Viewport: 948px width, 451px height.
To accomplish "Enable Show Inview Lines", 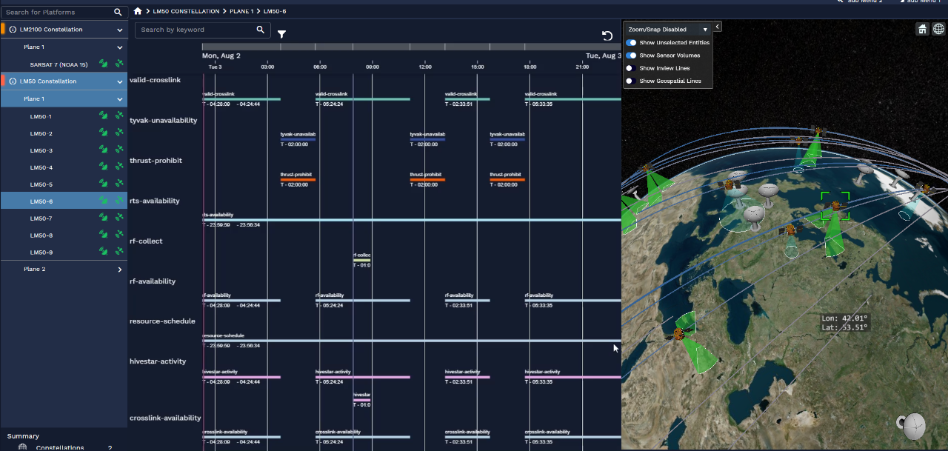I will coord(630,68).
